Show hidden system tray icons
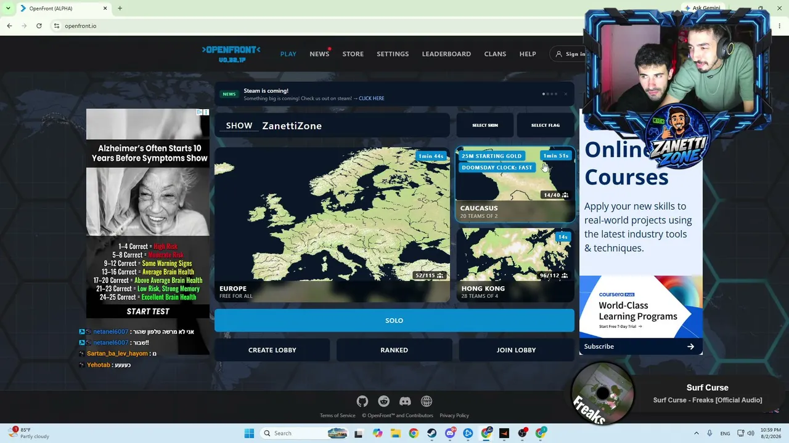This screenshot has height=443, width=789. point(697,433)
